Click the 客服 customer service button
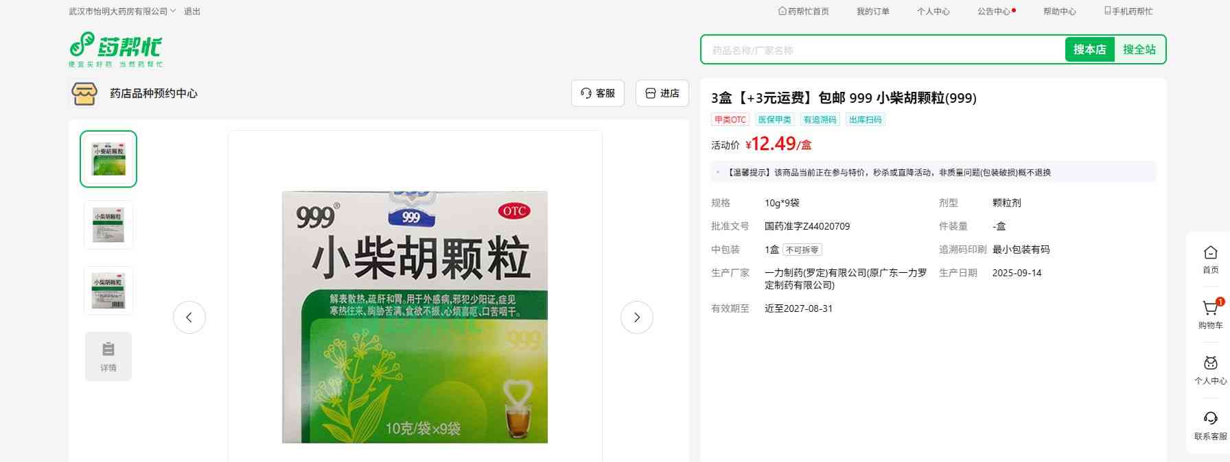The image size is (1230, 462). pos(597,93)
